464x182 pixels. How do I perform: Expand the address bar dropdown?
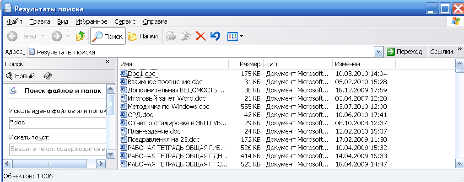[378, 52]
